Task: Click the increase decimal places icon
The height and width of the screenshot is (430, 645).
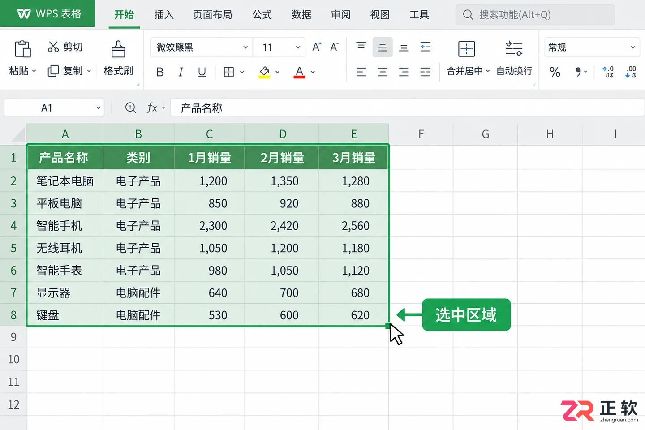Action: pyautogui.click(x=608, y=72)
